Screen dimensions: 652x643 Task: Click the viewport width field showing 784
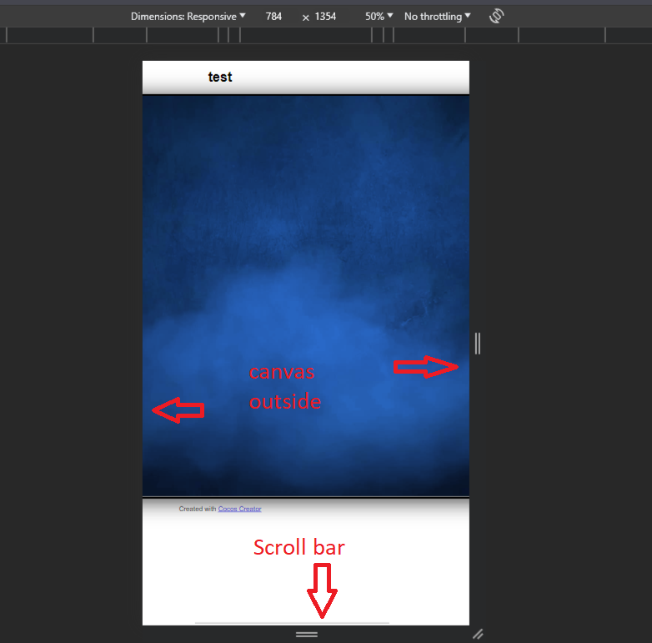point(273,16)
